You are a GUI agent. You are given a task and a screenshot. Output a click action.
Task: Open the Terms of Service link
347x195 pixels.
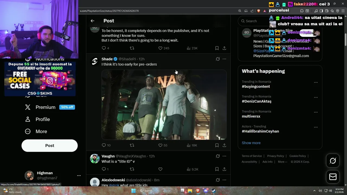click(252, 156)
